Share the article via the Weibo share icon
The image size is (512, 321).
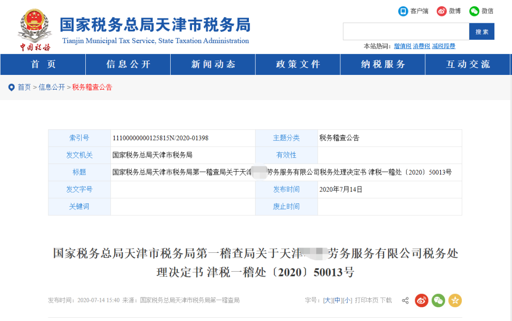click(x=421, y=300)
